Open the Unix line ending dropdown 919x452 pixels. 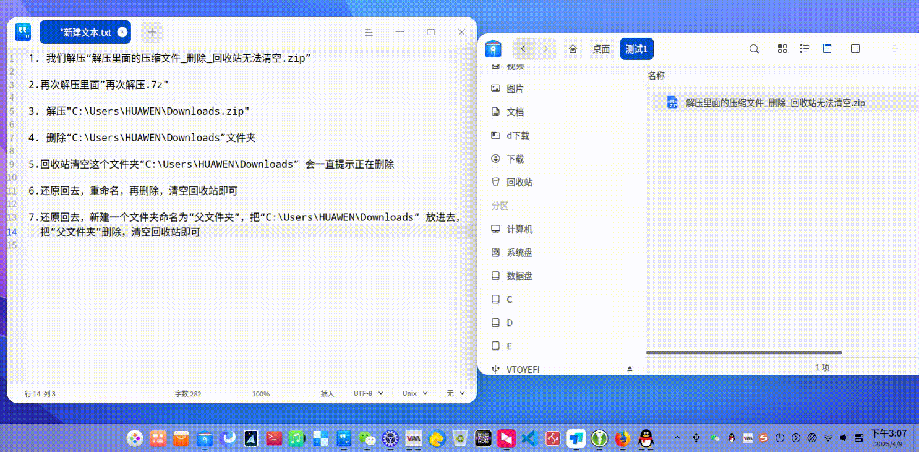(x=415, y=393)
